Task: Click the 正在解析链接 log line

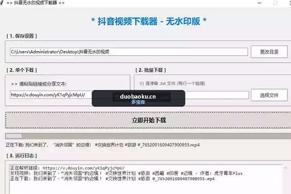Action: (67, 168)
